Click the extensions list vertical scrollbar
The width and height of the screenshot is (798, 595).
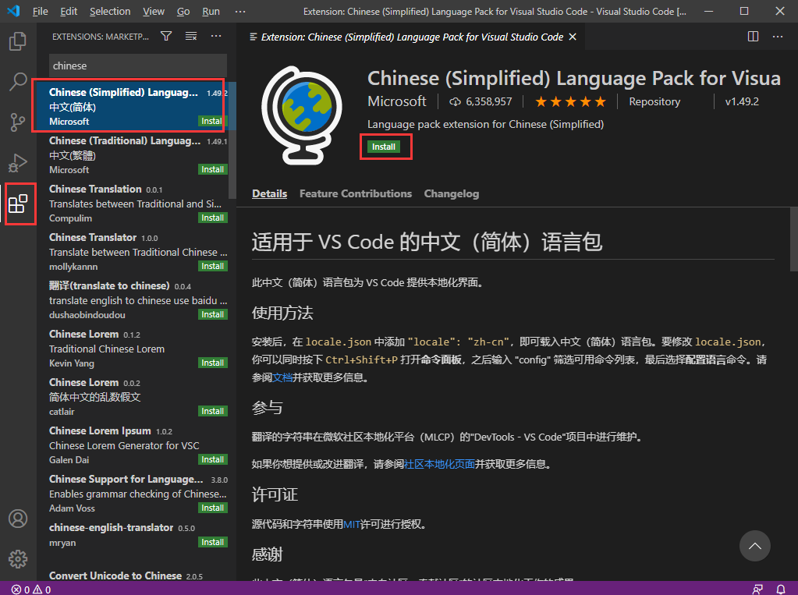(x=232, y=140)
